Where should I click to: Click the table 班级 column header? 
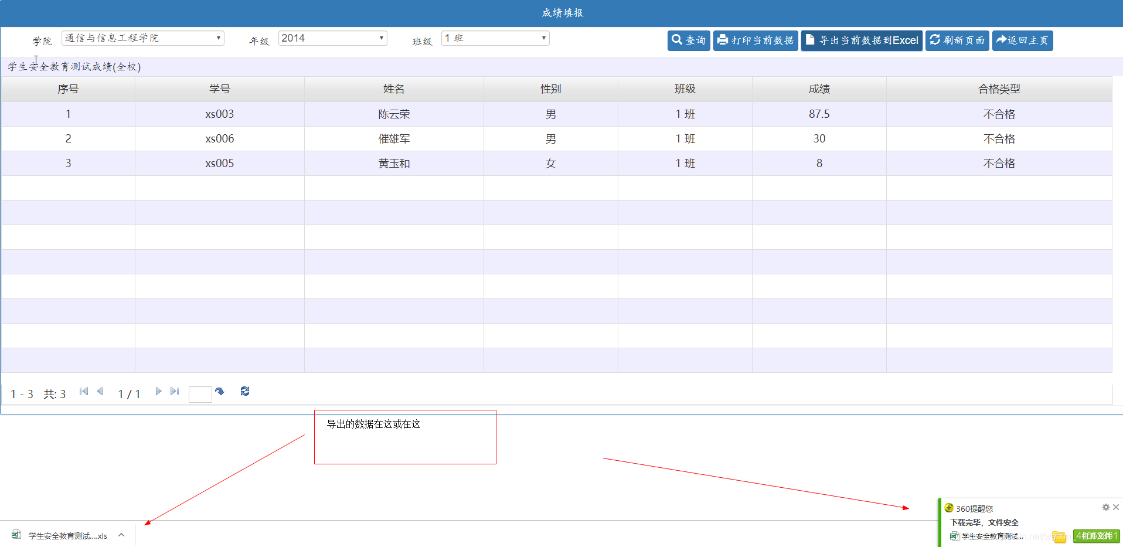pyautogui.click(x=685, y=89)
